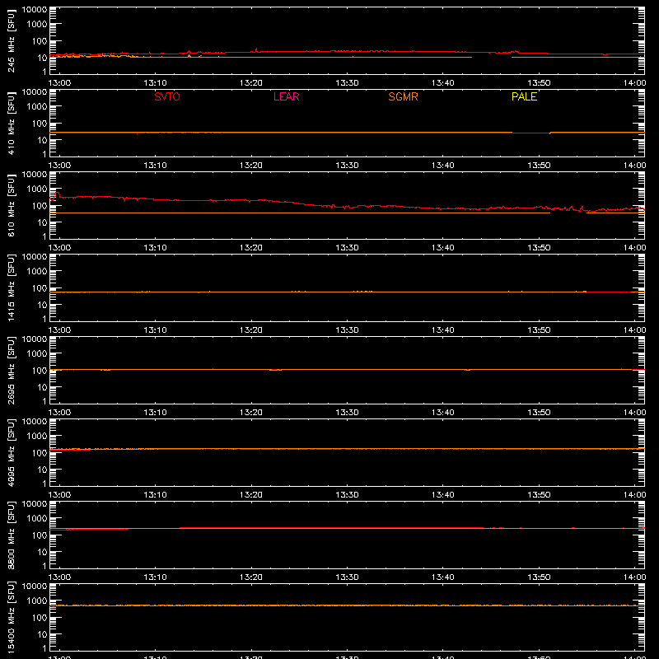The image size is (659, 659).
Task: Click the orange SGMR station label
Action: (x=403, y=96)
